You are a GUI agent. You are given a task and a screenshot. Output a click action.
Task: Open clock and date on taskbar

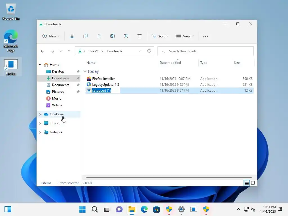(268, 209)
